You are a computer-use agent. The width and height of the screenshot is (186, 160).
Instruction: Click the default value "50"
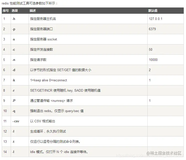pos(151,49)
